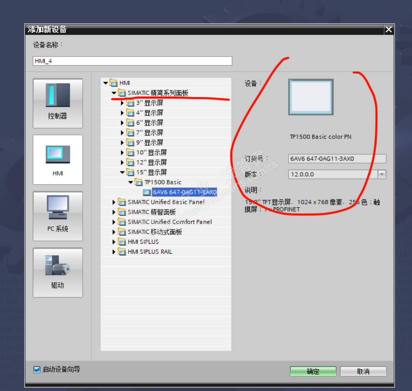Click the HMI root folder icon
Image resolution: width=412 pixels, height=391 pixels.
point(114,83)
